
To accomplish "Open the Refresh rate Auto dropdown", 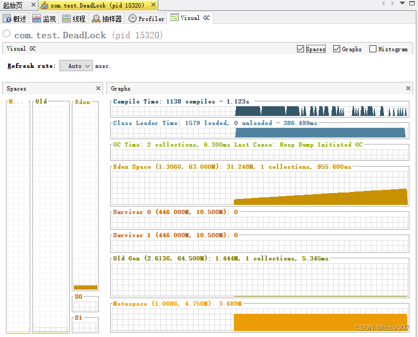I will (x=76, y=66).
